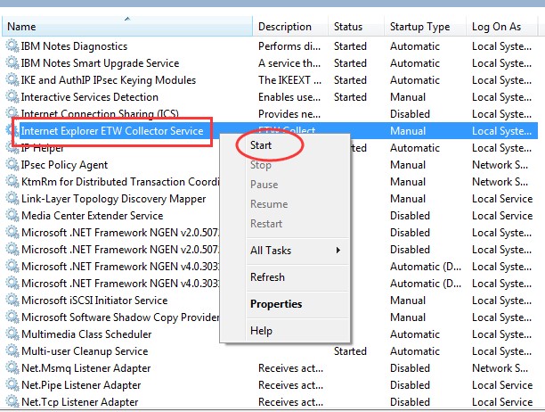This screenshot has width=545, height=412.
Task: Select Net.Pipe Listener Adapter service
Action: (81, 385)
